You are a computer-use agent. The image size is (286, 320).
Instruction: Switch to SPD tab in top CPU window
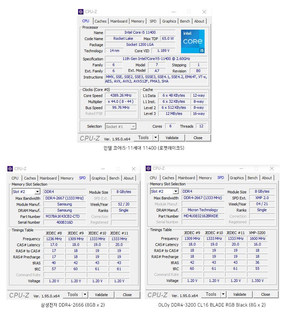(x=153, y=21)
